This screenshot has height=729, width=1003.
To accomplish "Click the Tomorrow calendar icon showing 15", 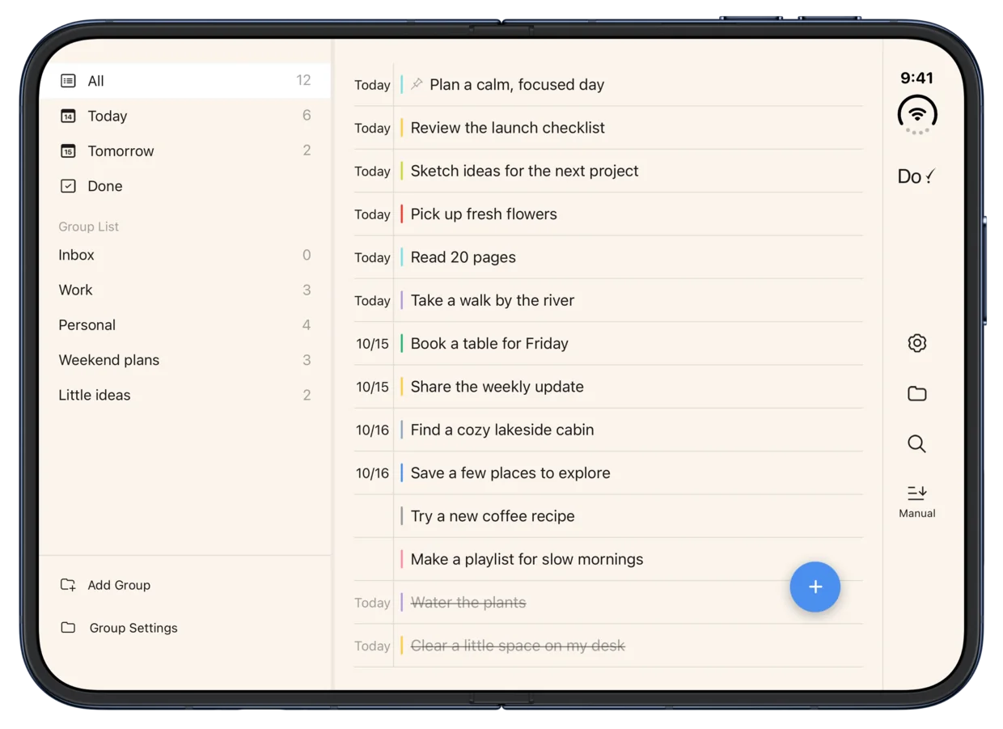I will [x=68, y=150].
